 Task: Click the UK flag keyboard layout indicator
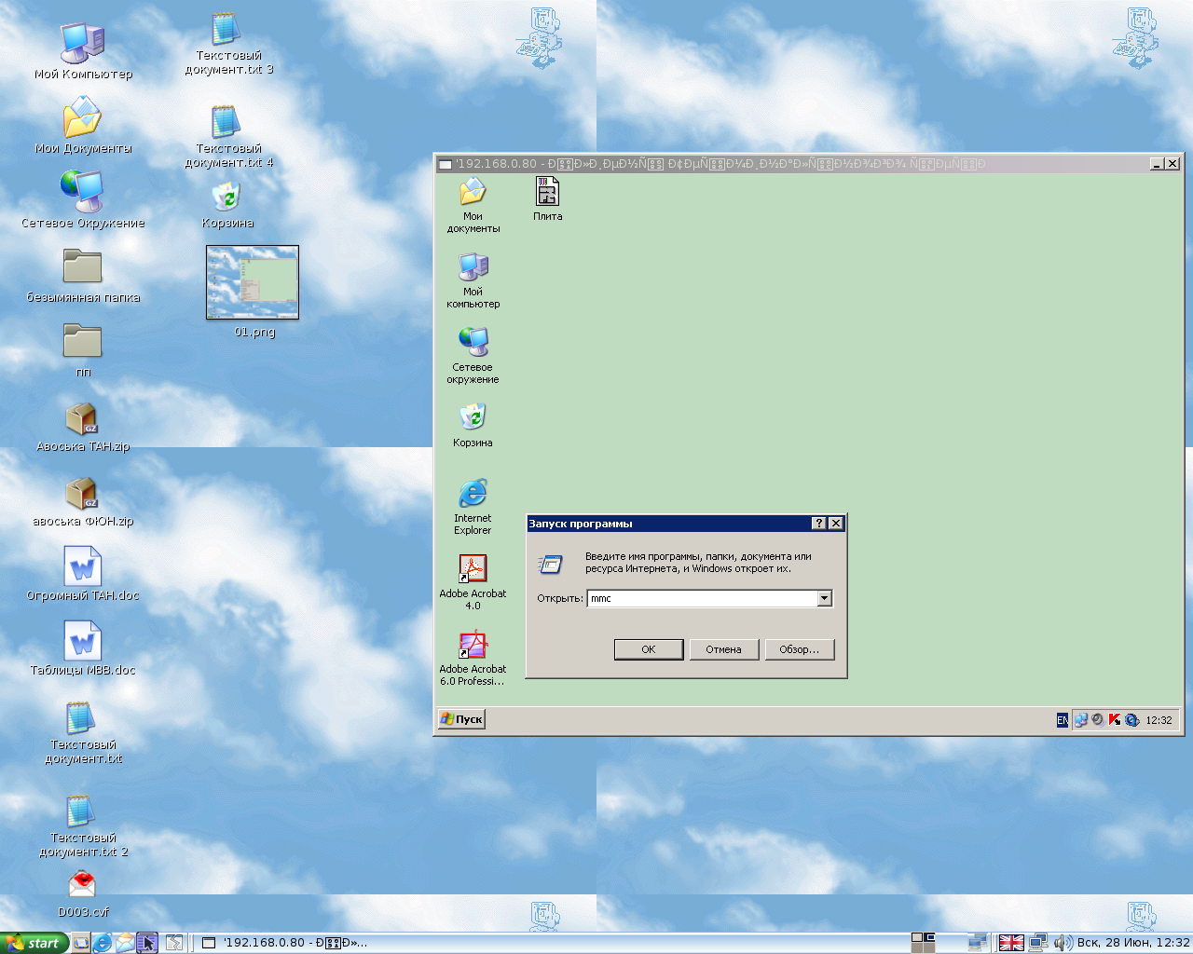(1011, 943)
